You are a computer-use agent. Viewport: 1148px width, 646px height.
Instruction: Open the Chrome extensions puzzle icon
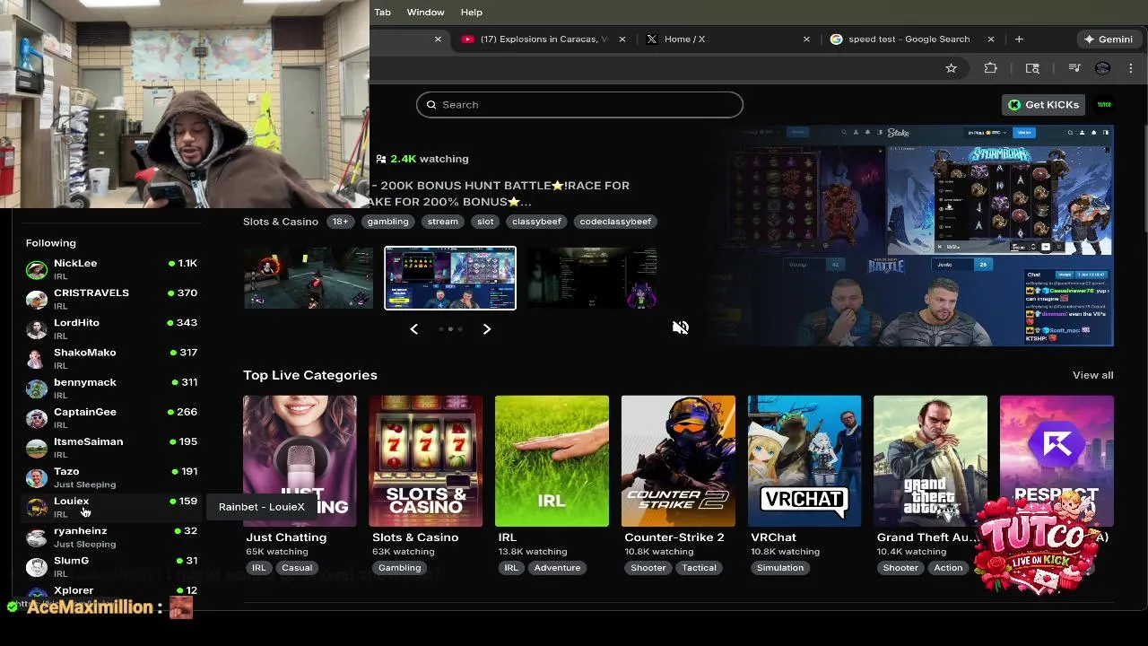click(x=991, y=68)
